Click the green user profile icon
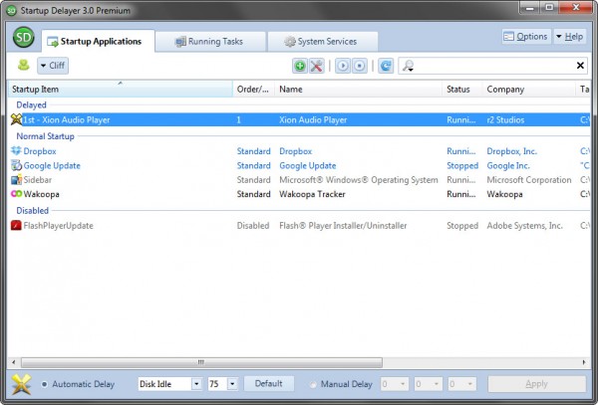 (x=23, y=65)
